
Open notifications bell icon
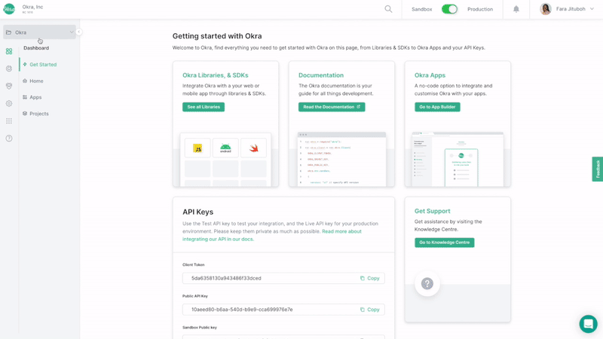click(516, 9)
